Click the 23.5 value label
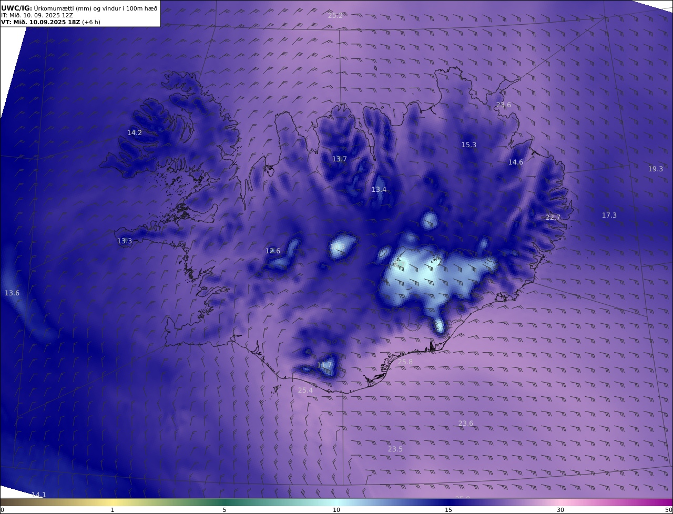Image resolution: width=673 pixels, height=514 pixels. 395,449
